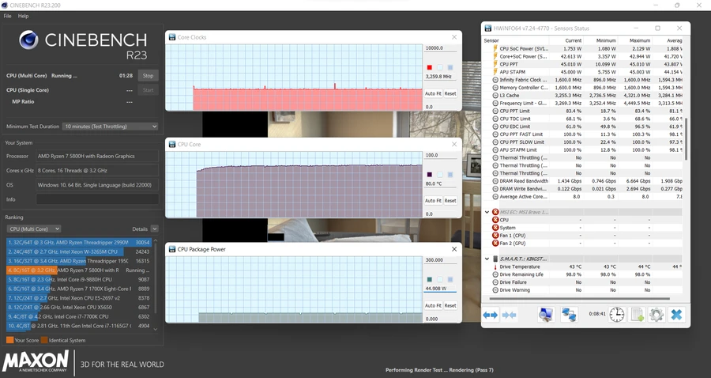This screenshot has height=378, width=711.
Task: Click the ranking list scroll-up arrow
Action: click(x=156, y=240)
